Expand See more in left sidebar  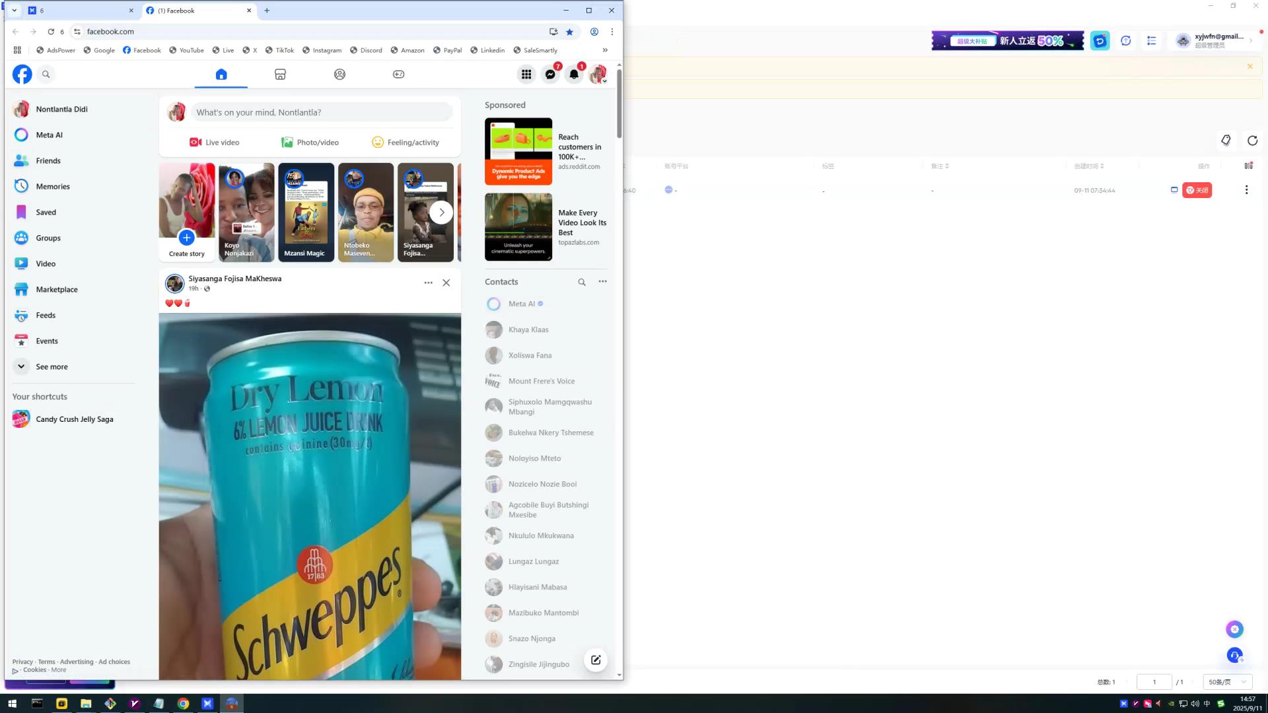52,366
